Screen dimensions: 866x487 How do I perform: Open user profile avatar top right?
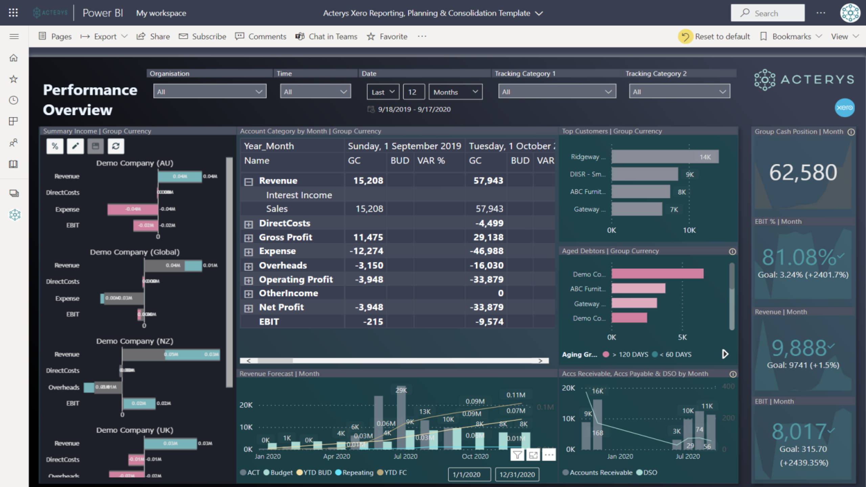(850, 13)
